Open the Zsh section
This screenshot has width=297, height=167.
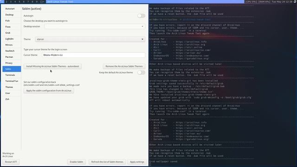pyautogui.click(x=12, y=99)
